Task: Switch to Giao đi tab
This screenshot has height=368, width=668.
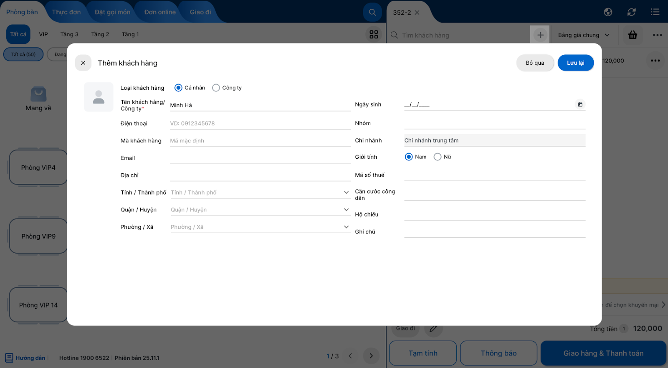Action: pos(200,12)
